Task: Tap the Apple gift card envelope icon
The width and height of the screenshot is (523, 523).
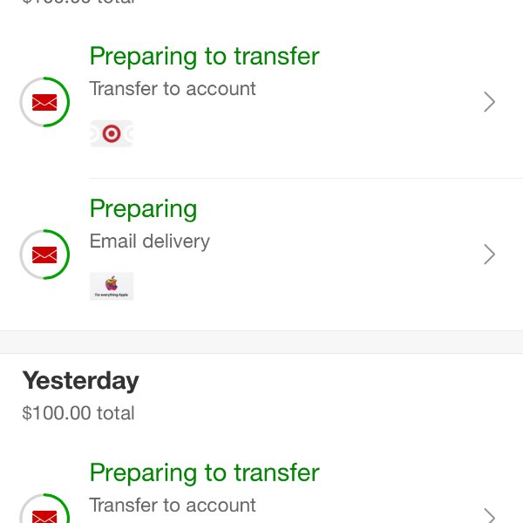Action: pyautogui.click(x=44, y=255)
